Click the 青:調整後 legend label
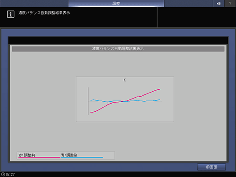This screenshot has width=236, height=177. pos(69,155)
